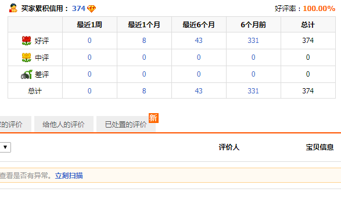
Task: Switch to the 给他人的评价 tab
Action: coord(64,124)
